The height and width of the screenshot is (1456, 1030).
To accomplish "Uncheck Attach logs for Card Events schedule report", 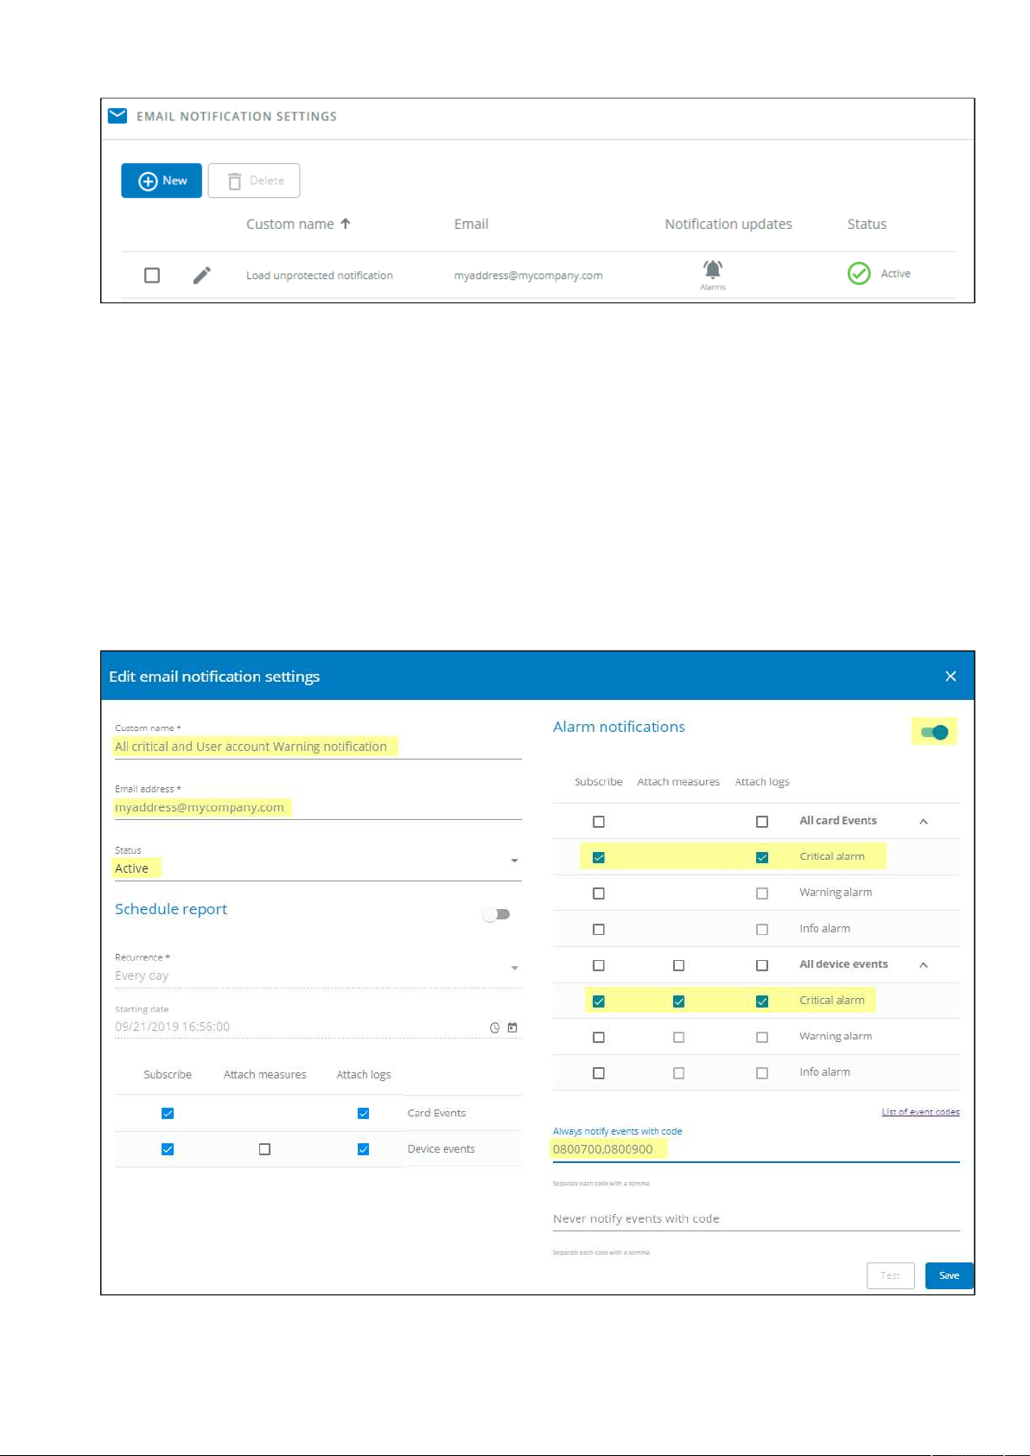I will tap(364, 1113).
